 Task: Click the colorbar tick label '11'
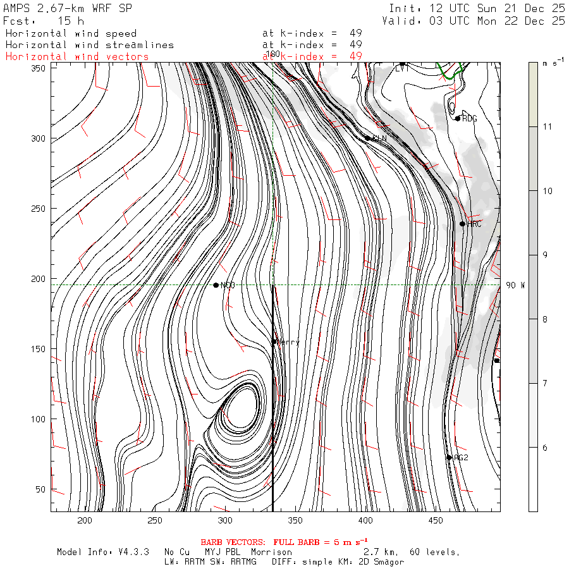pyautogui.click(x=548, y=126)
